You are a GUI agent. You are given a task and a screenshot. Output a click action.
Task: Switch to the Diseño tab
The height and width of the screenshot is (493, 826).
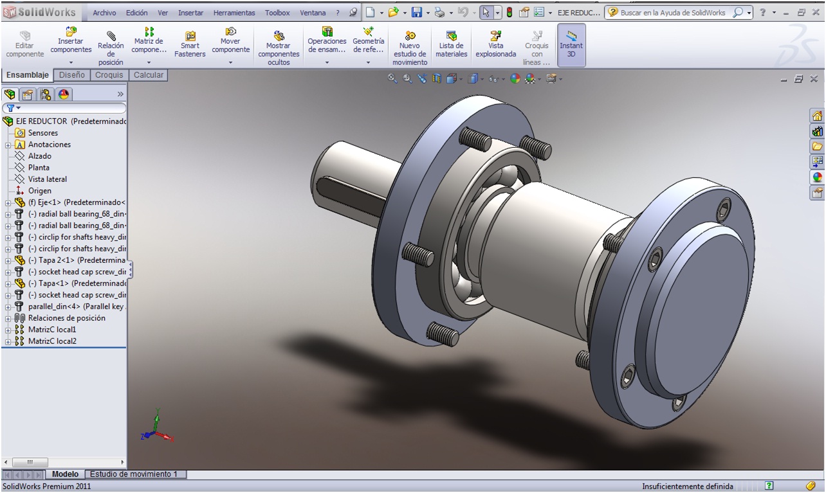click(72, 75)
